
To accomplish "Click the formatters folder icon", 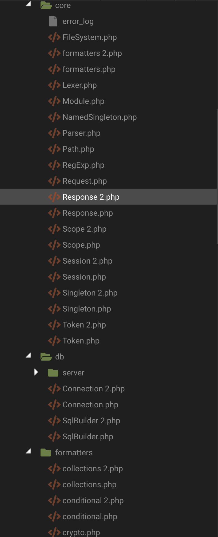I will pos(46,453).
